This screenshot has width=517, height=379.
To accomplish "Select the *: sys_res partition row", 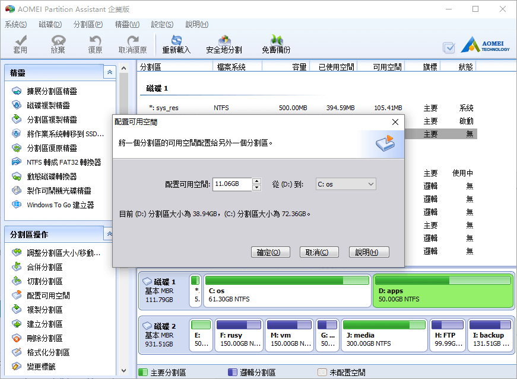I will [307, 108].
